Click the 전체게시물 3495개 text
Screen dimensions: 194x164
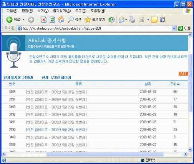point(18,77)
